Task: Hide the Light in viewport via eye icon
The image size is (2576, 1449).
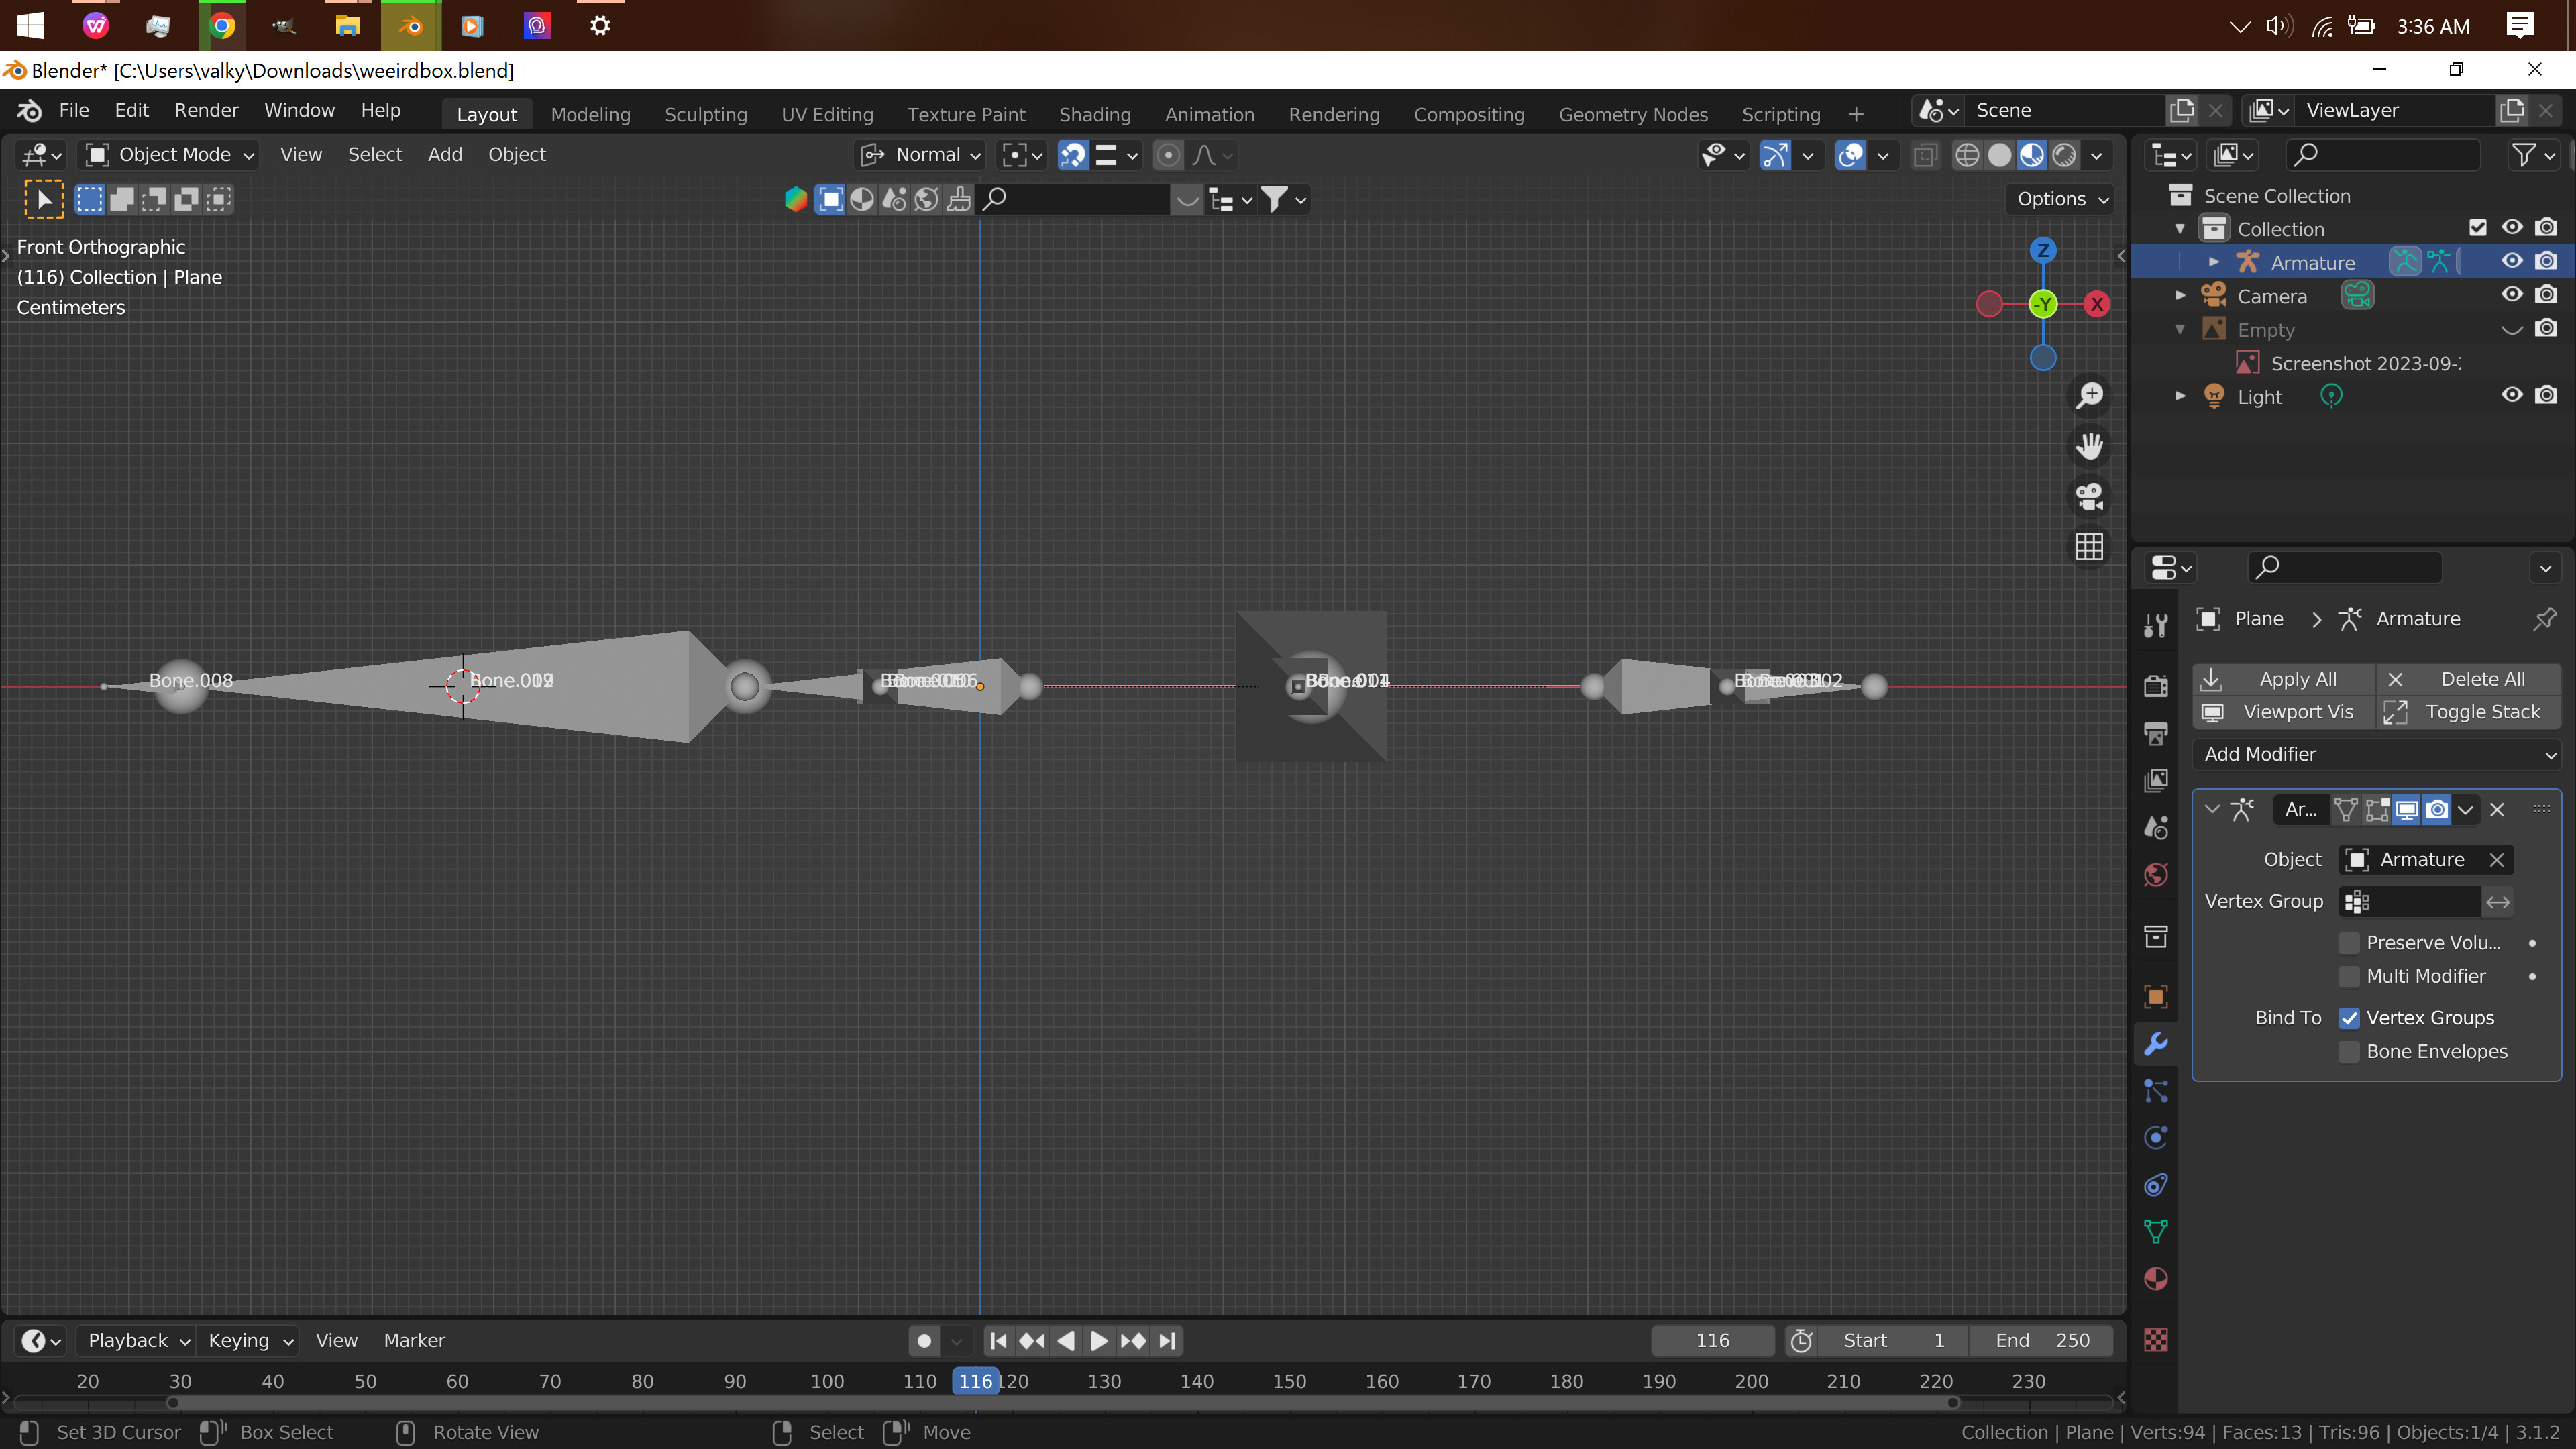Action: [x=2512, y=396]
